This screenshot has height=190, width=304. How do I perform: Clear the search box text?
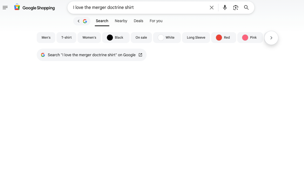[212, 8]
